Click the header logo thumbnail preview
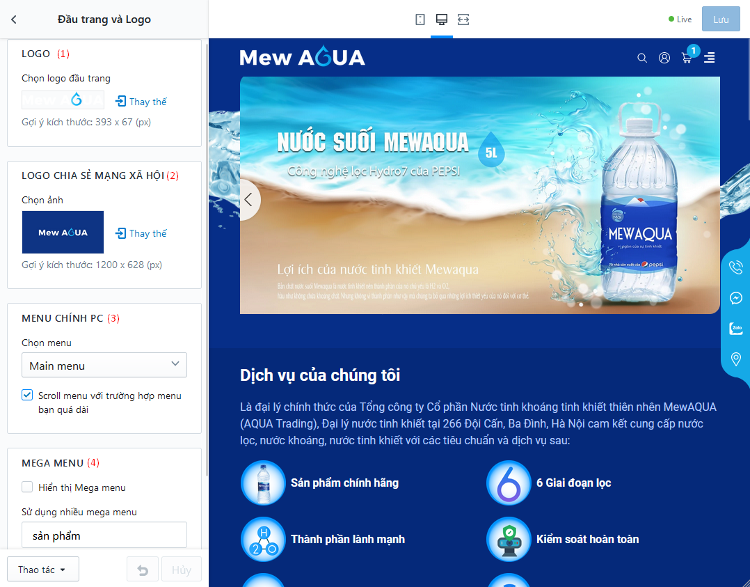The image size is (750, 587). (x=63, y=100)
